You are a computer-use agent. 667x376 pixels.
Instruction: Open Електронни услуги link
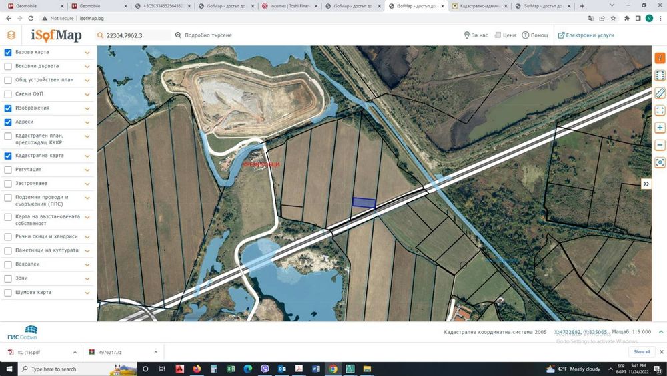(x=586, y=35)
